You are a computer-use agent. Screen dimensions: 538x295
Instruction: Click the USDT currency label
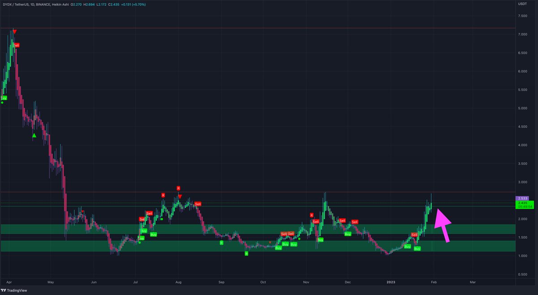coord(522,4)
